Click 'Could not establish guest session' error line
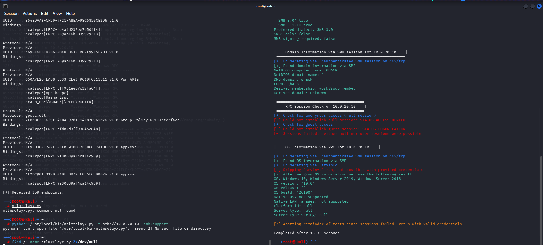The height and width of the screenshot is (245, 543). tap(341, 129)
